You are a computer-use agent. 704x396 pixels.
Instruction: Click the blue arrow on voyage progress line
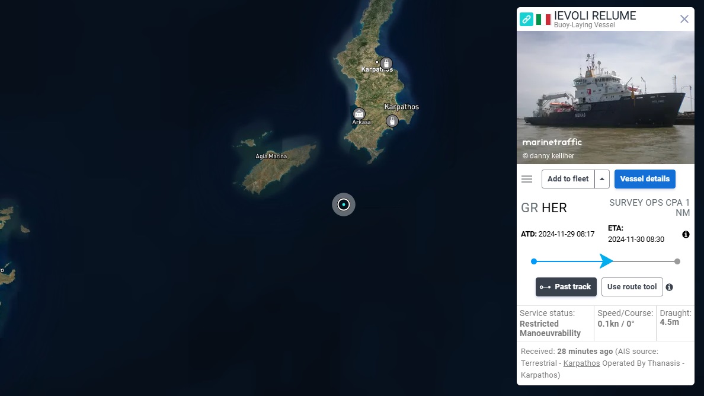click(606, 261)
